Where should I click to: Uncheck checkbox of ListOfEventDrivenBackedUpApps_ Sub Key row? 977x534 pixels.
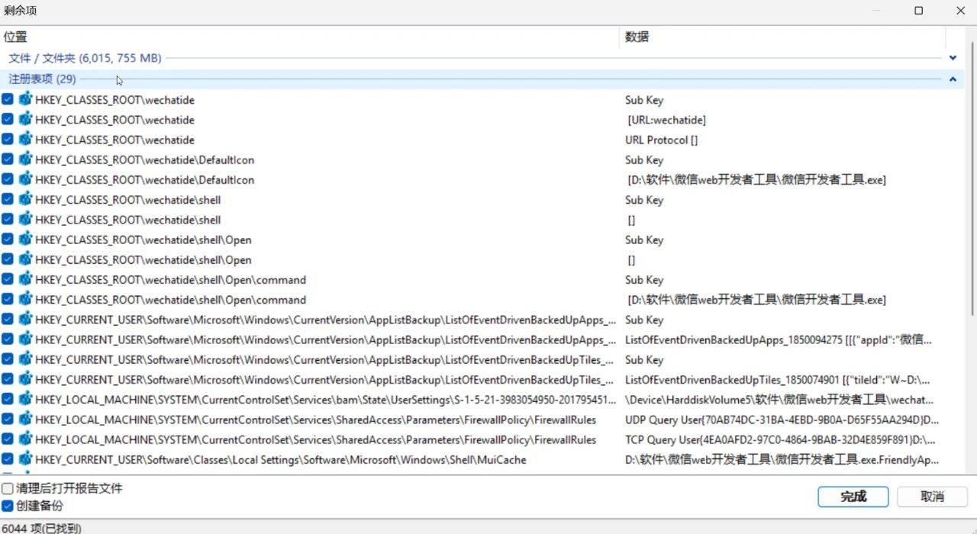[x=8, y=319]
